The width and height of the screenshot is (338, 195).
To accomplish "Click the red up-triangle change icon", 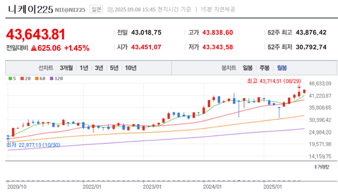I will (x=34, y=48).
